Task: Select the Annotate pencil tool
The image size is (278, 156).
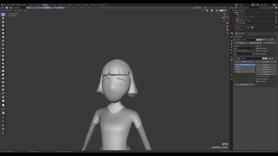Action: [x=3, y=133]
